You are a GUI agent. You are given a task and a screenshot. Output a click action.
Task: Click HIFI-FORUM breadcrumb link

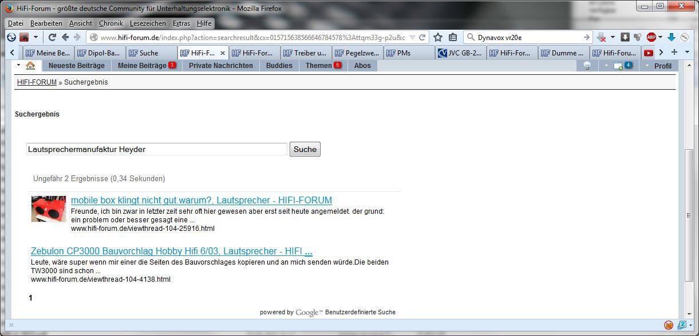[x=37, y=82]
